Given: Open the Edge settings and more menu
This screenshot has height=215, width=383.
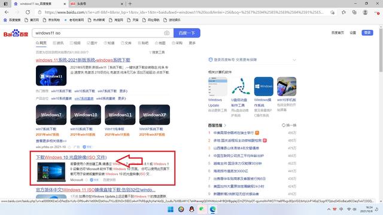Looking at the screenshot, I should (376, 12).
